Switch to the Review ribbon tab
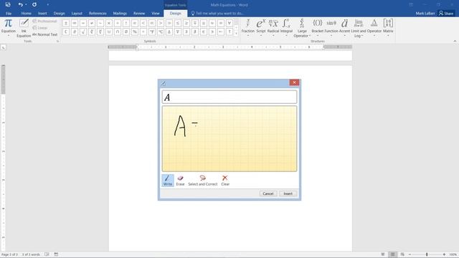 pos(139,13)
